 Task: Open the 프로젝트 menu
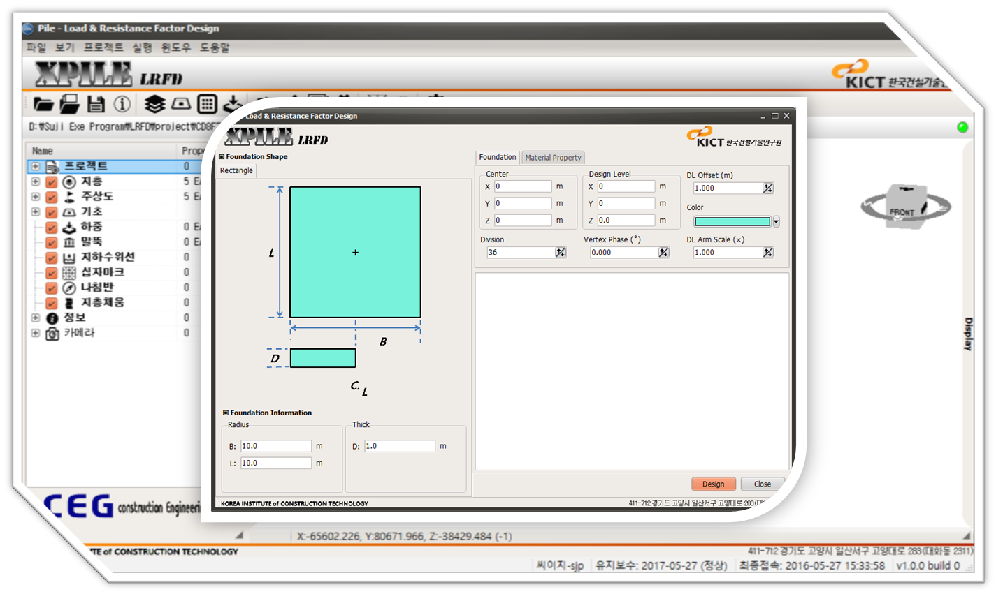point(103,47)
